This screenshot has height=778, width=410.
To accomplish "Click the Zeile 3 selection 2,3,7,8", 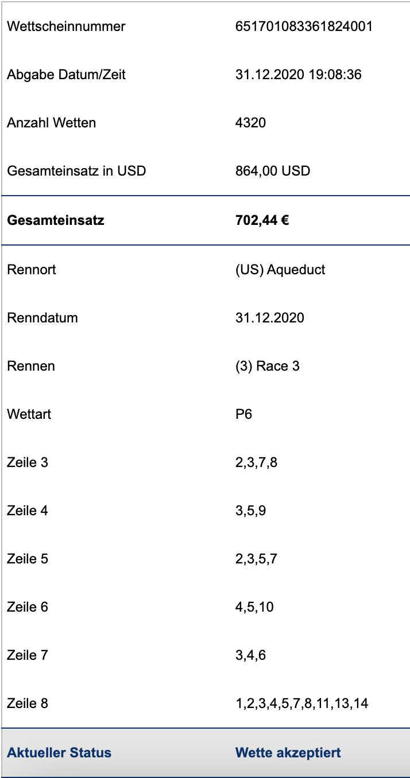I will [256, 462].
